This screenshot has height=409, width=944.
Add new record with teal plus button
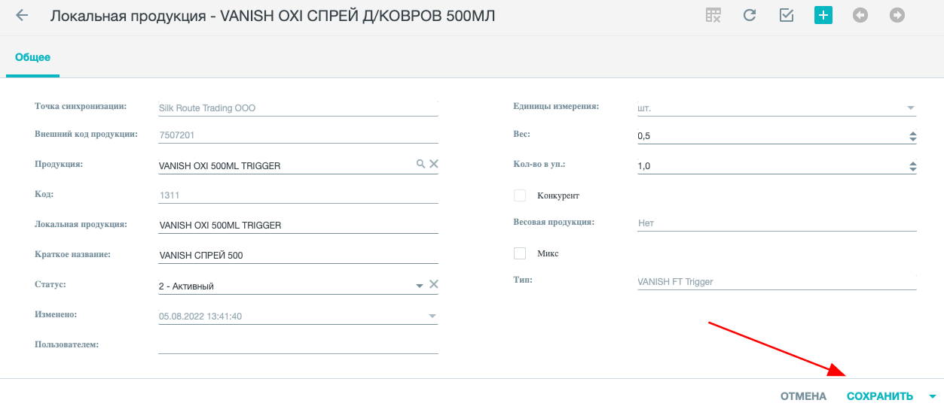click(823, 15)
